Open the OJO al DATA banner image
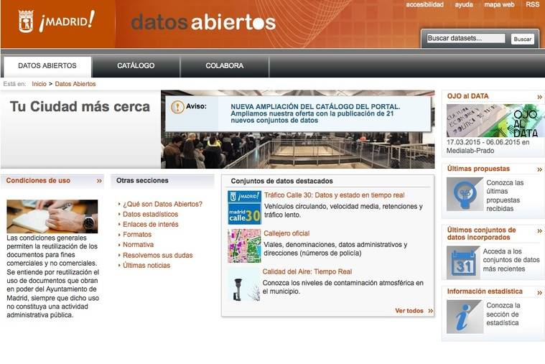This screenshot has width=545, height=364. [495, 121]
